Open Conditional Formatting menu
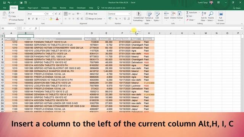This screenshot has height=137, width=244. 138,16
